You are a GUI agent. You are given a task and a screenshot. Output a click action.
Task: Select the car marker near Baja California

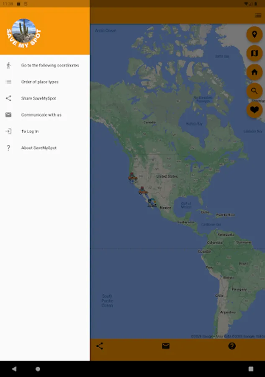point(143,191)
